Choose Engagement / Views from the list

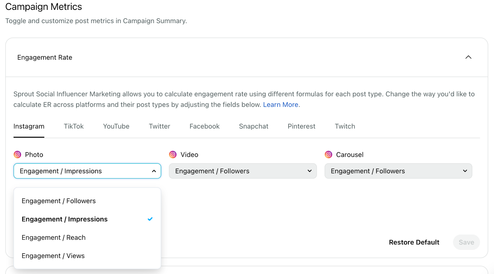[87, 256]
